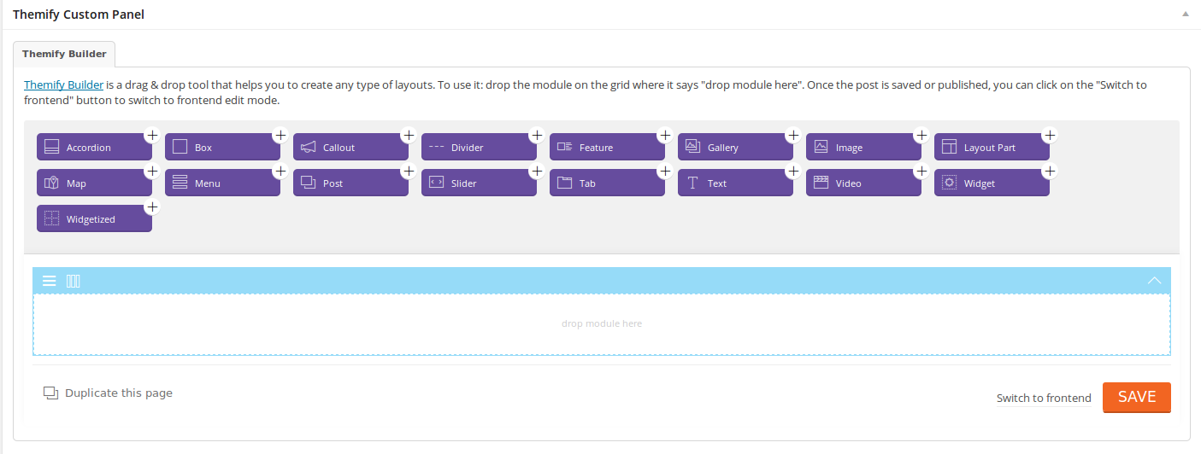The height and width of the screenshot is (454, 1201).
Task: Click plus icon on Layout Part module
Action: [x=1049, y=135]
